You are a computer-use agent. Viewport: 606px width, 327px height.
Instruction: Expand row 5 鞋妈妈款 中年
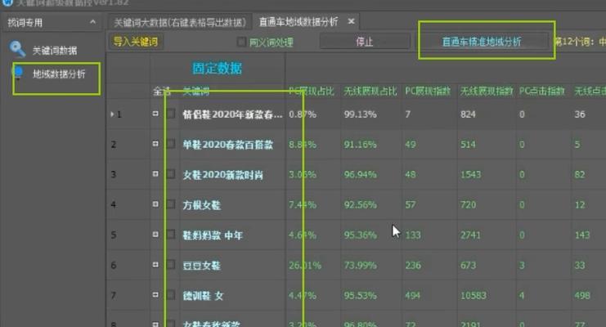[155, 235]
